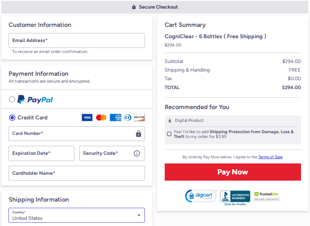This screenshot has width=310, height=226.
Task: Enable Shipping Protection for $3.95
Action: 169,133
